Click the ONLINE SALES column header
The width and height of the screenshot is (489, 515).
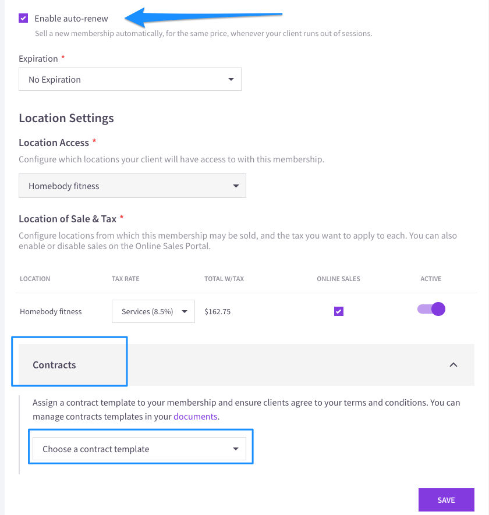(338, 279)
